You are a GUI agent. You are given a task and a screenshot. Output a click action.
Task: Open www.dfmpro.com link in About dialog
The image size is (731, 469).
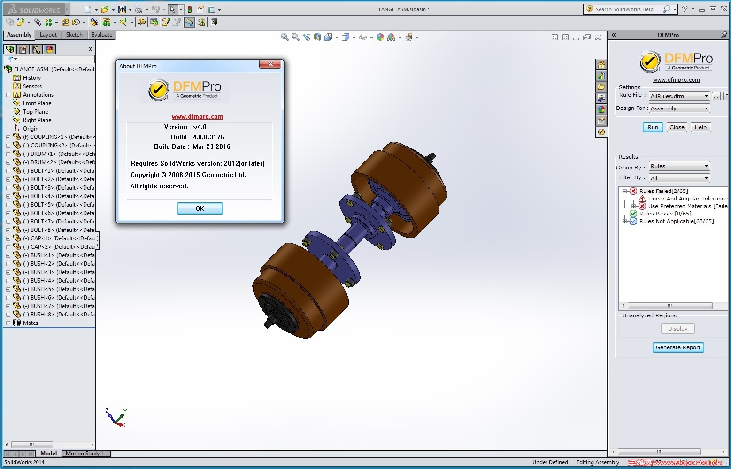tap(198, 117)
